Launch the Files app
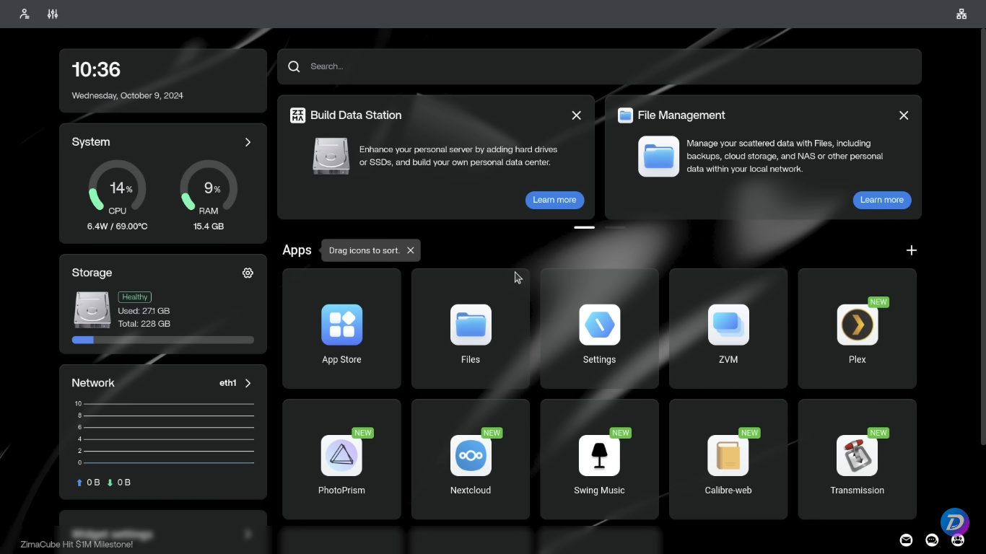 pyautogui.click(x=471, y=325)
